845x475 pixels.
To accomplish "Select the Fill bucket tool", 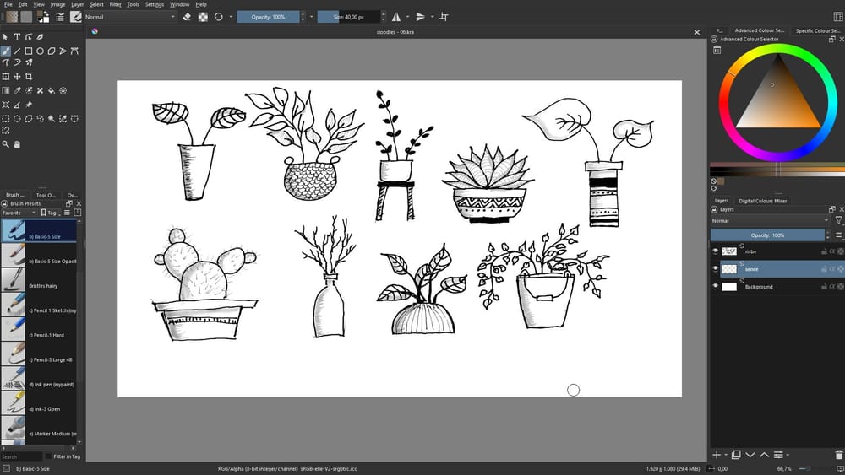I will pyautogui.click(x=52, y=91).
